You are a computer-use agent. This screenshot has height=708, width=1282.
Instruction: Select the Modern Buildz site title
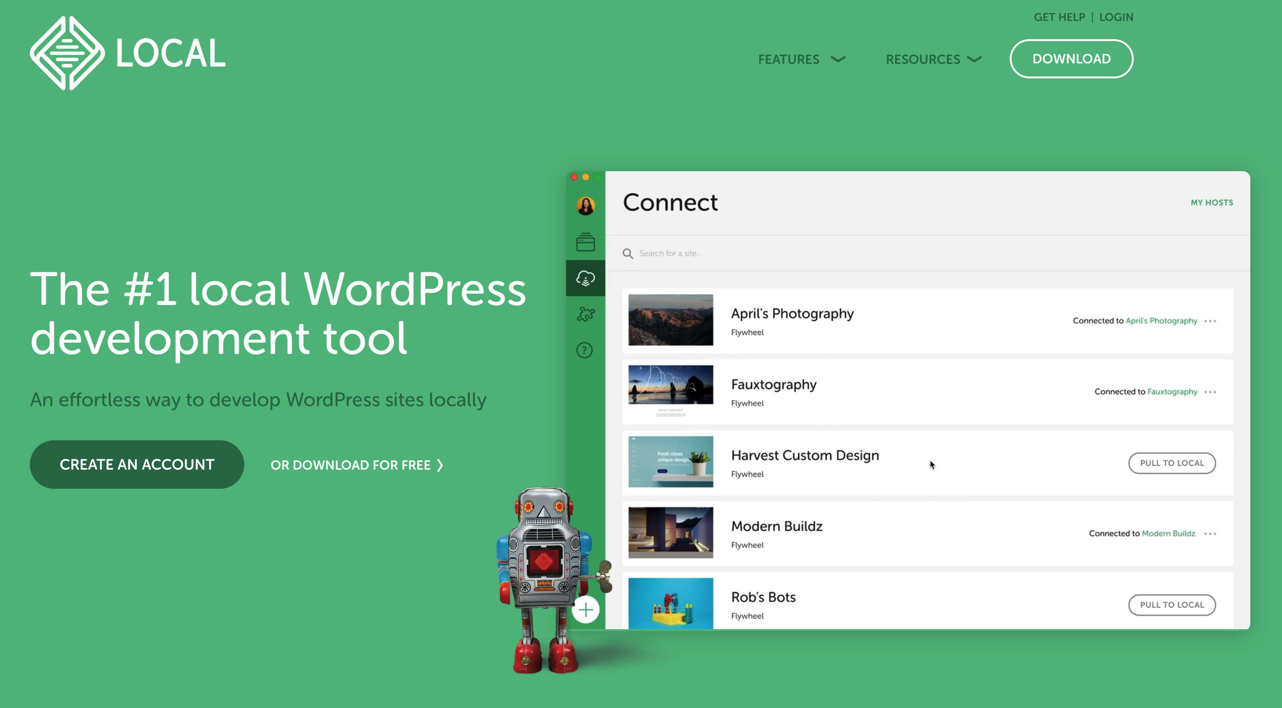click(x=776, y=526)
